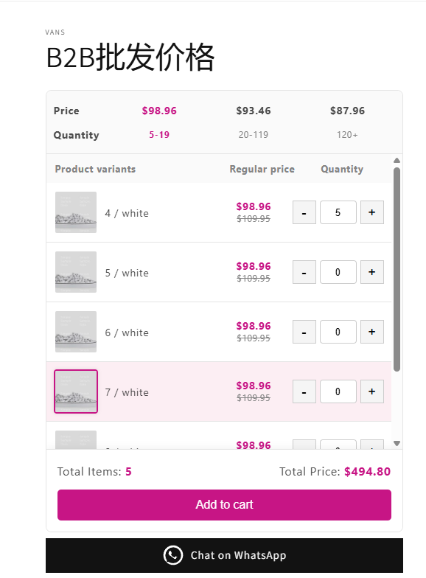
Task: Focus quantity input for 7 / white
Action: 338,391
